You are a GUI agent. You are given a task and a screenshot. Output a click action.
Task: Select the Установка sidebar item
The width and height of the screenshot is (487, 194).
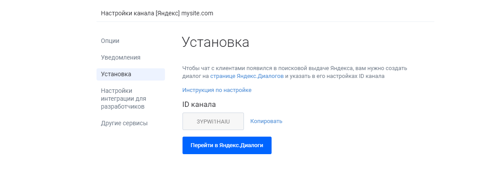(130, 74)
